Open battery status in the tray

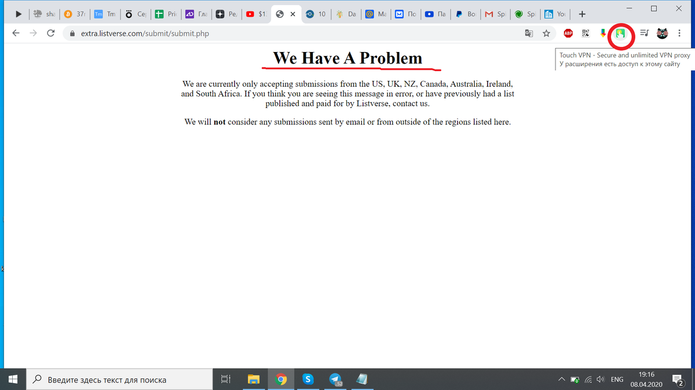point(575,380)
